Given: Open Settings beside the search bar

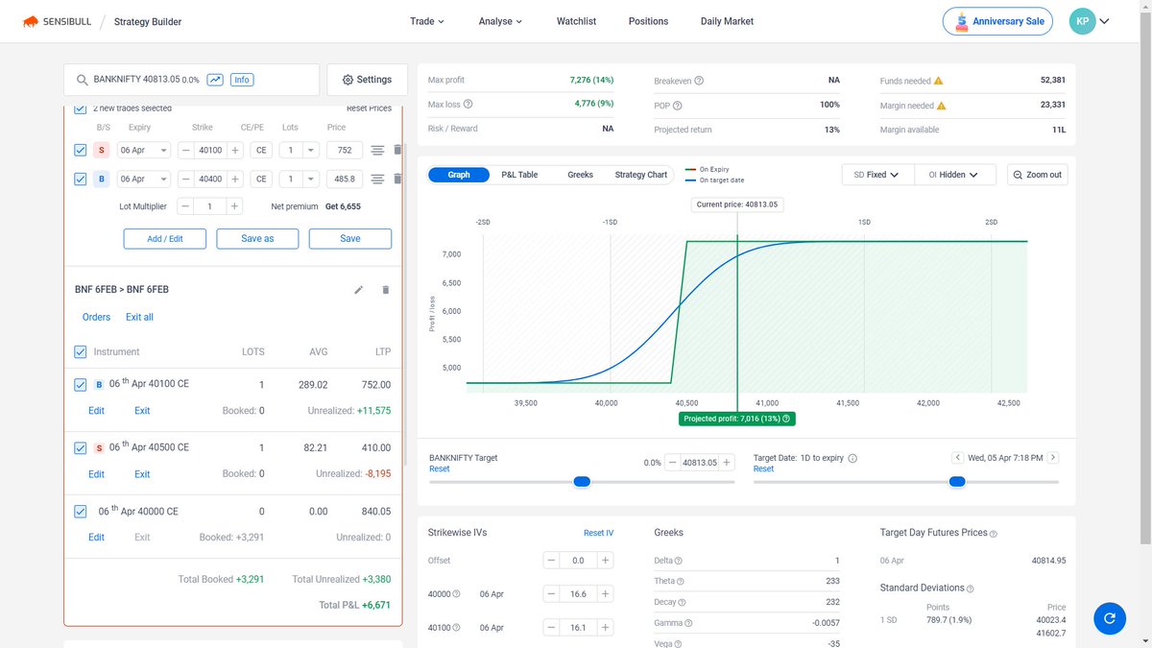Looking at the screenshot, I should tap(367, 79).
